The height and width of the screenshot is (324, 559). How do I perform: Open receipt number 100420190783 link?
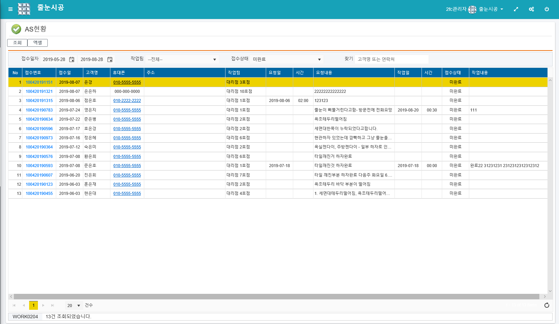pyautogui.click(x=39, y=110)
